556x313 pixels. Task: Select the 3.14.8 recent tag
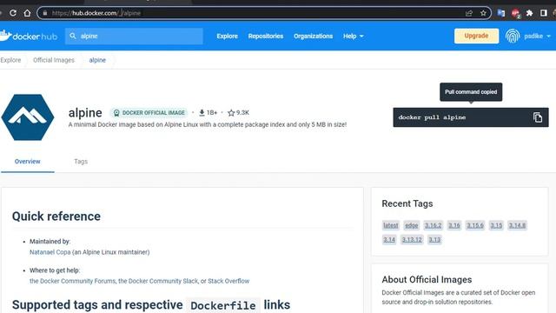click(518, 225)
